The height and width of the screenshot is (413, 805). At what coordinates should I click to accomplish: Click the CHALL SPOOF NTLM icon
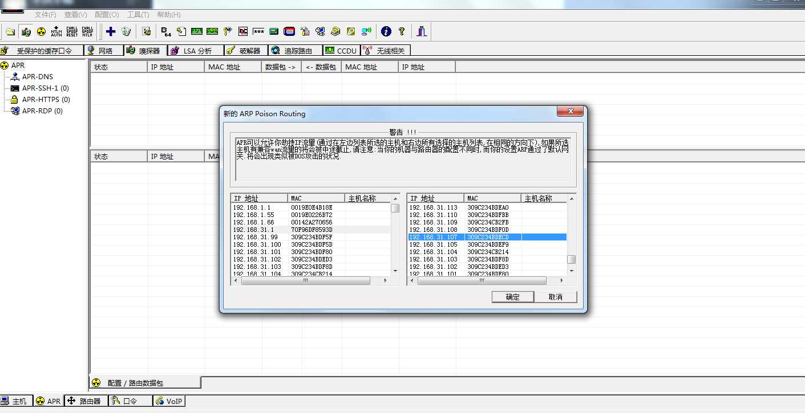87,31
